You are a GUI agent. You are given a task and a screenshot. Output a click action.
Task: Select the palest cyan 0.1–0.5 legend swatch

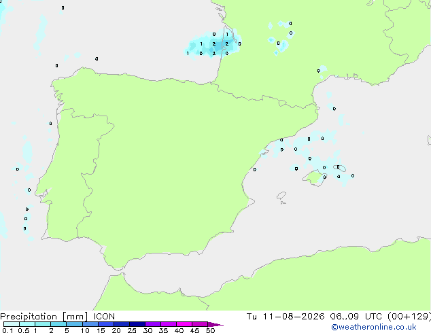pos(12,324)
